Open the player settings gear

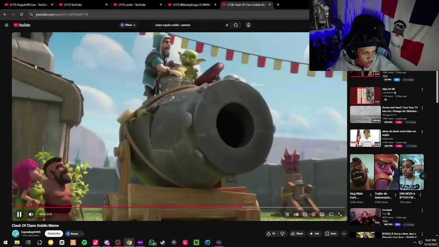[x=313, y=214]
